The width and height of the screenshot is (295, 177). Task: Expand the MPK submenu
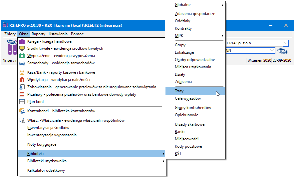195,36
